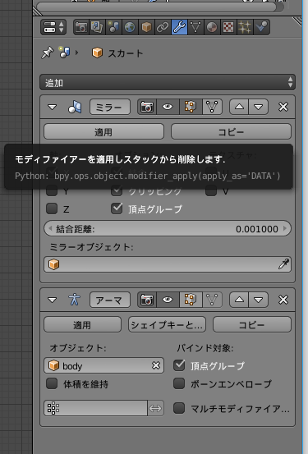Decrease 結合距離 with left arrow
Image resolution: width=308 pixels, height=454 pixels.
pyautogui.click(x=50, y=229)
